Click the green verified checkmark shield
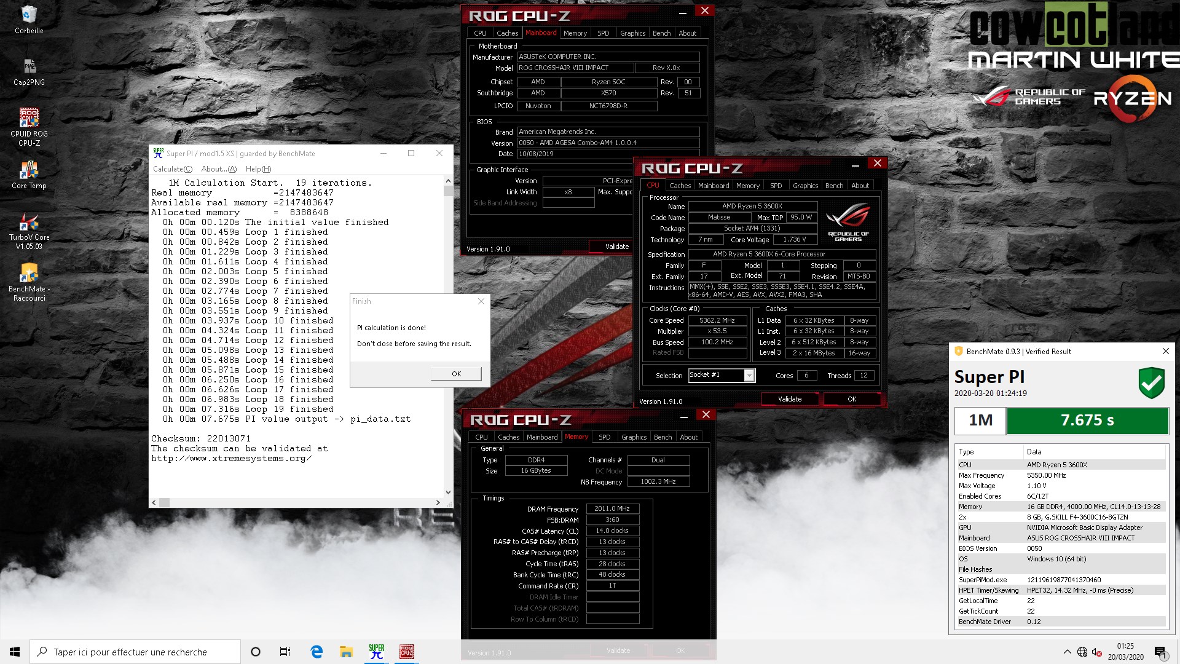This screenshot has width=1180, height=664. 1151,383
